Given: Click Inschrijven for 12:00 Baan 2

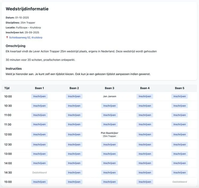Looking at the screenshot, I should [74, 134].
